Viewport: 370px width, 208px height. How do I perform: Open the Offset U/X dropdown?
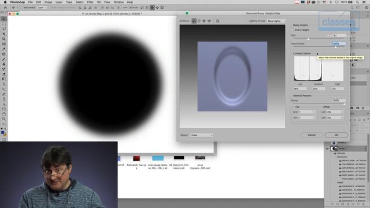pos(342,112)
